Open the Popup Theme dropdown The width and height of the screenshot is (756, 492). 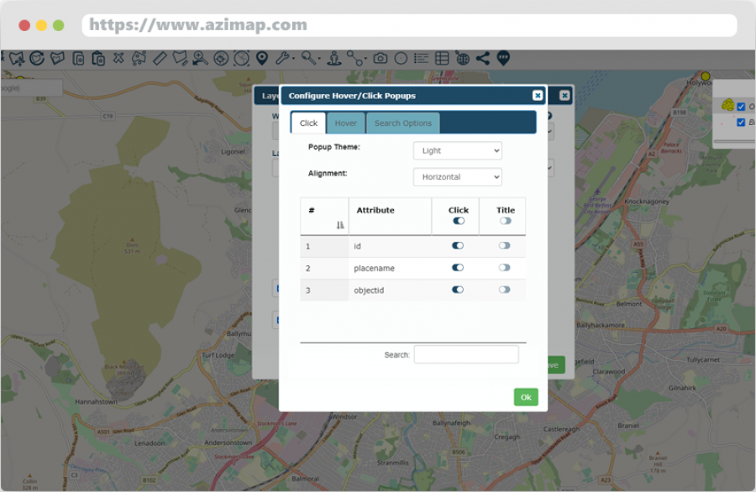coord(458,151)
